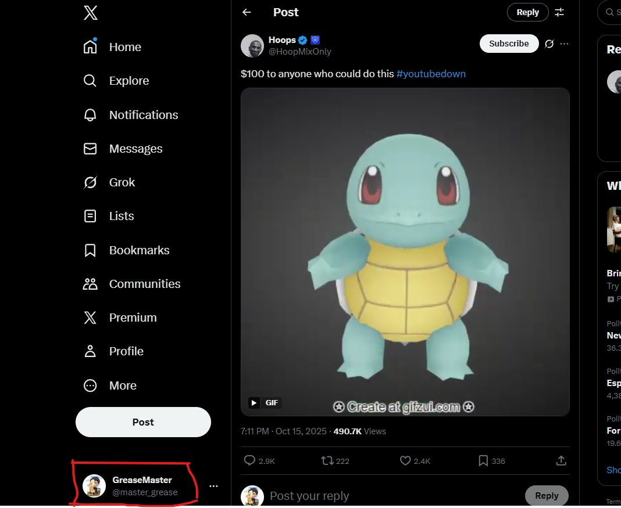Open post's more options ellipsis
Image resolution: width=621 pixels, height=508 pixels.
(x=565, y=44)
